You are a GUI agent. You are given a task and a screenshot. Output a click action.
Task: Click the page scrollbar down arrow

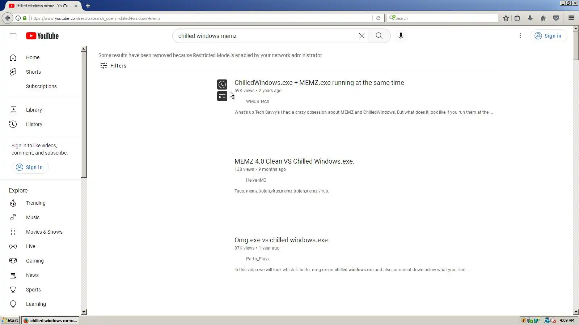(576, 312)
